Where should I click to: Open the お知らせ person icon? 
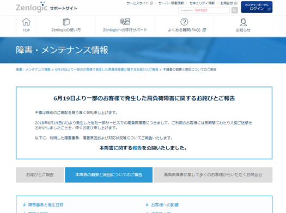click(243, 22)
